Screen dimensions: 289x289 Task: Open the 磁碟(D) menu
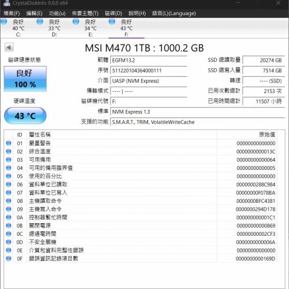(113, 13)
